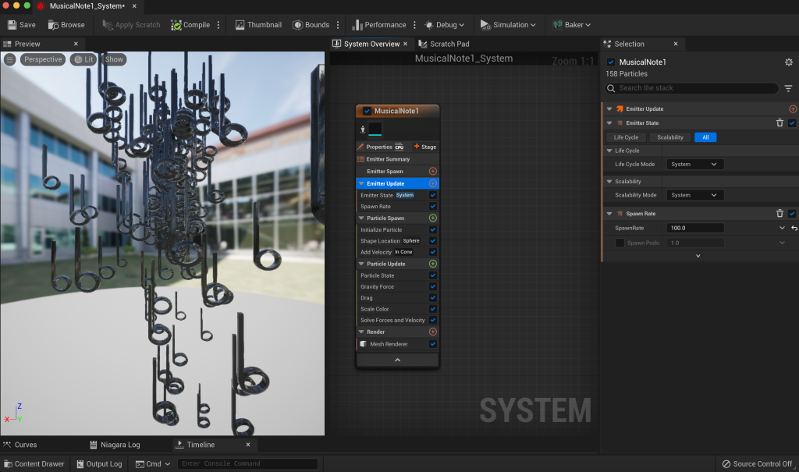
Task: Add module using plus icon on Particle Spawn
Action: click(x=433, y=218)
